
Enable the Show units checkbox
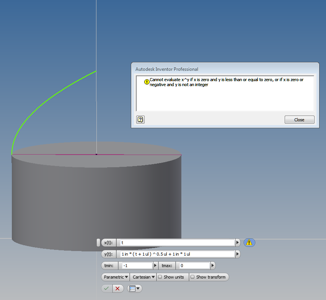160,277
